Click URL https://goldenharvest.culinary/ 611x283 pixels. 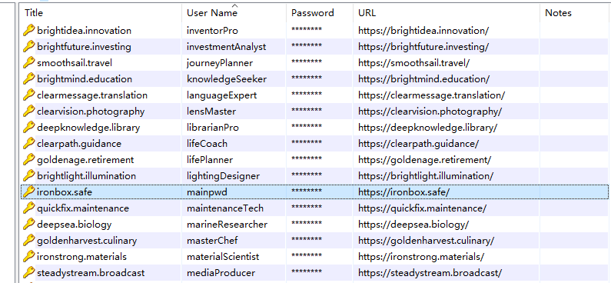[x=427, y=241]
